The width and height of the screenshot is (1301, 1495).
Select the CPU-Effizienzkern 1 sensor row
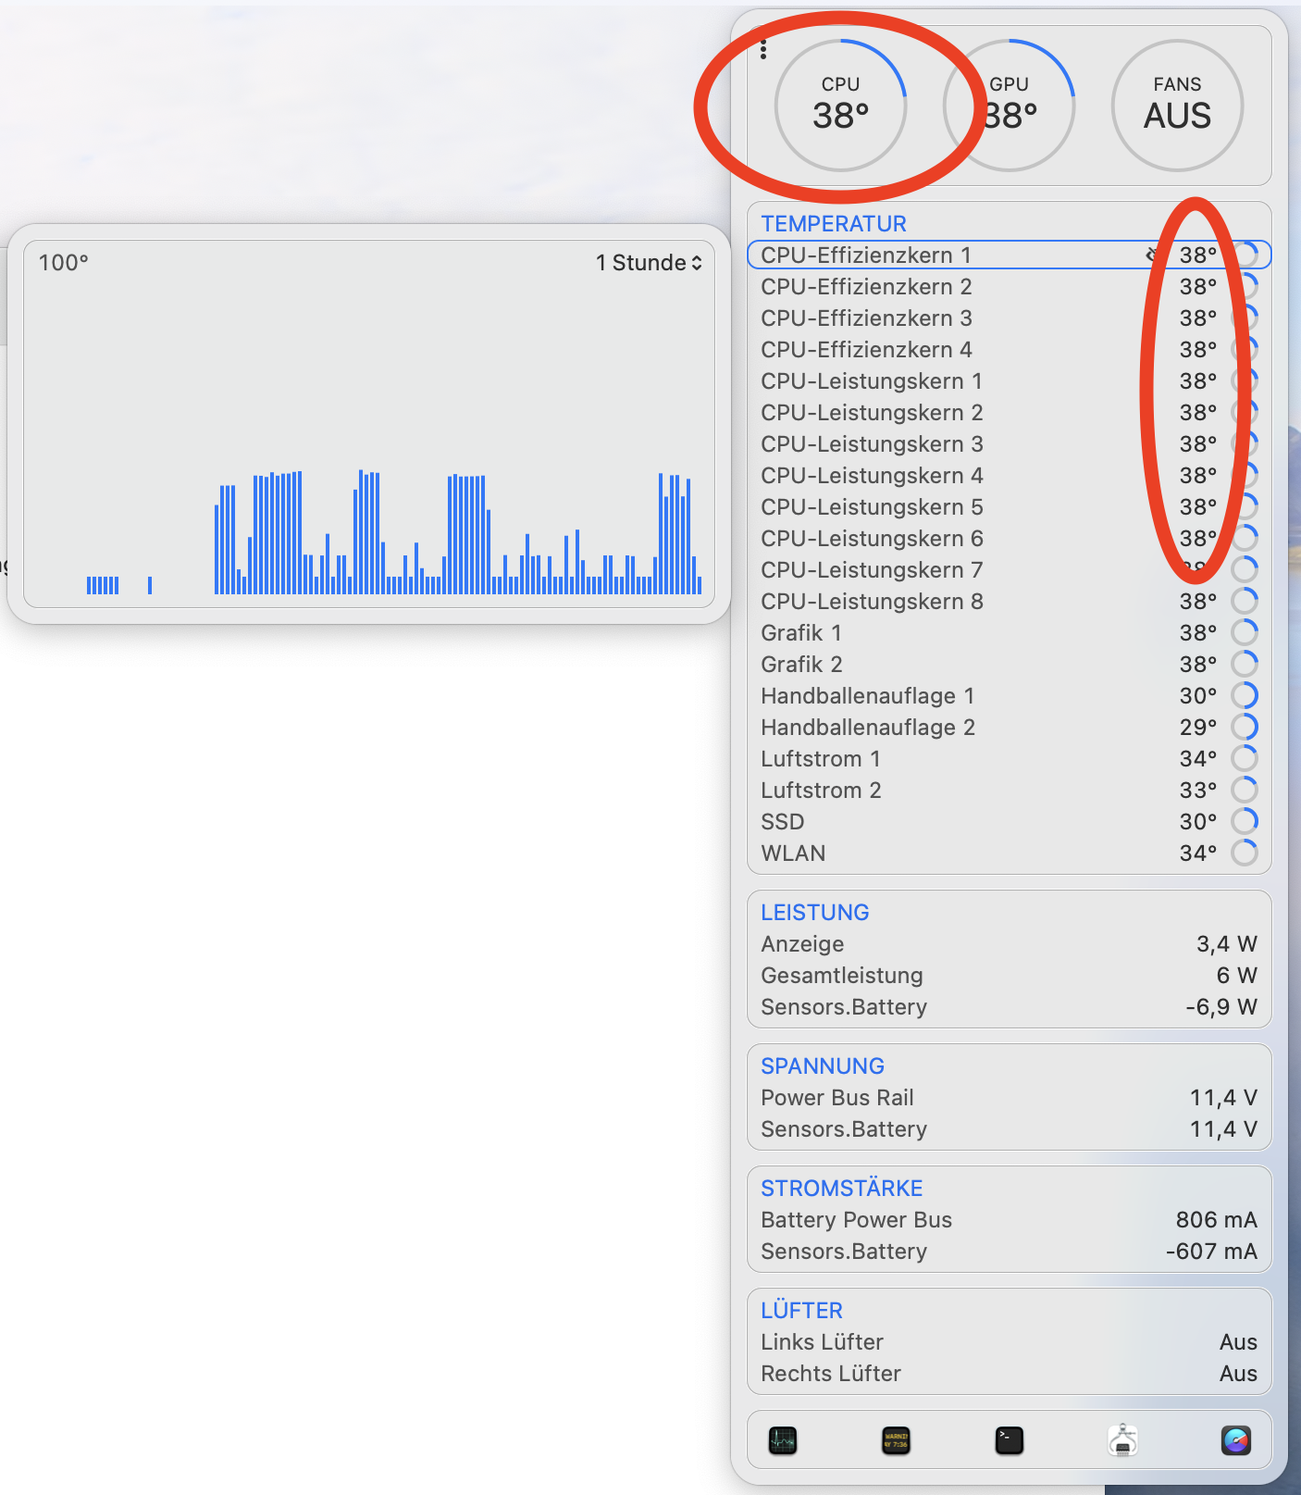pyautogui.click(x=1009, y=255)
